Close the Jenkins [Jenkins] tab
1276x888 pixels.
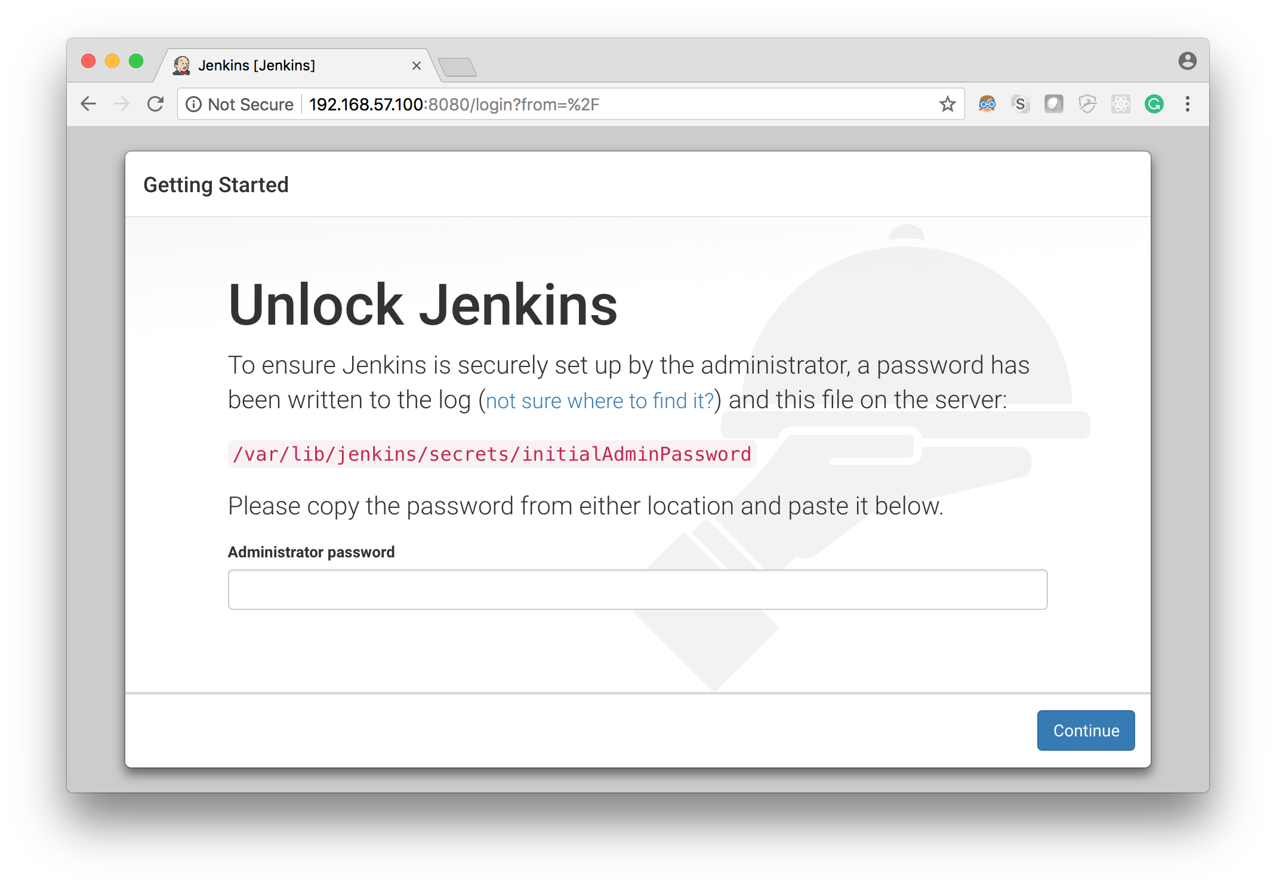click(x=417, y=66)
